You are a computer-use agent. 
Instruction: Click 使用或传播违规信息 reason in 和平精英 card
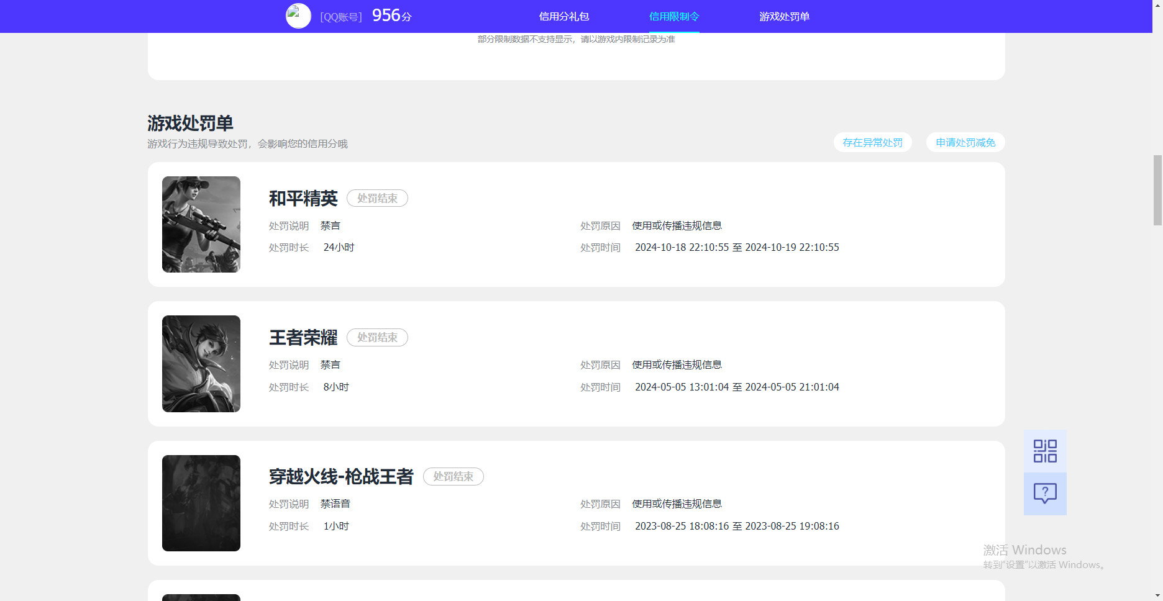[x=677, y=225]
